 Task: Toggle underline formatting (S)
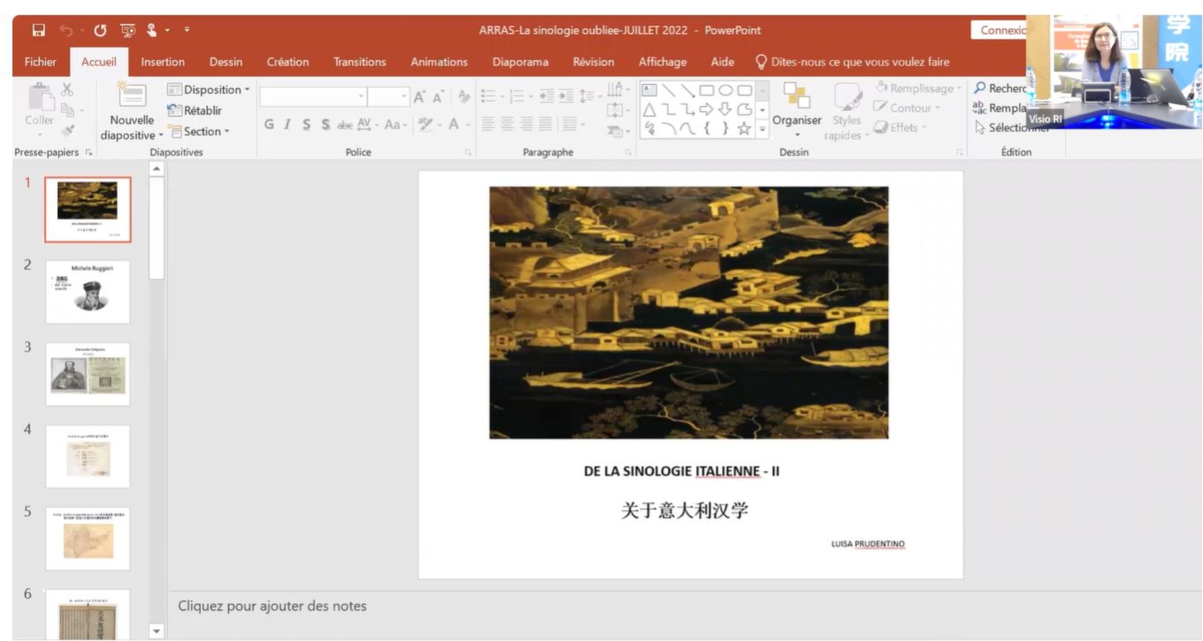tap(307, 125)
